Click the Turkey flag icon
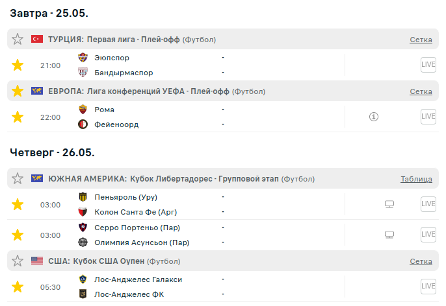The width and height of the screenshot is (446, 306). click(37, 40)
